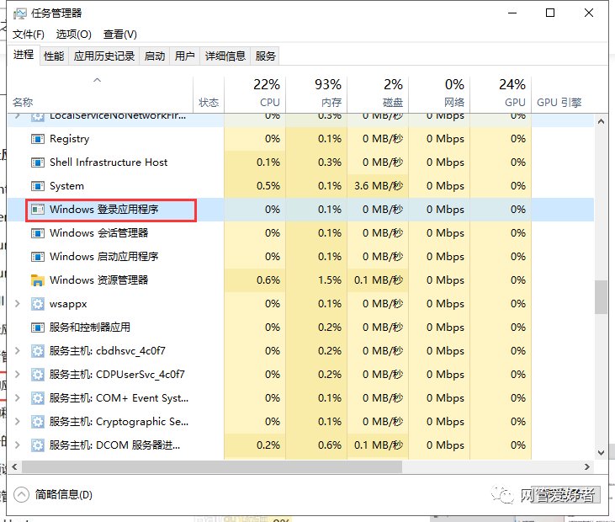Expand 服务主机: CDPUserSvc_4c0f7 group
Screen dimensions: 615x522
click(x=18, y=375)
